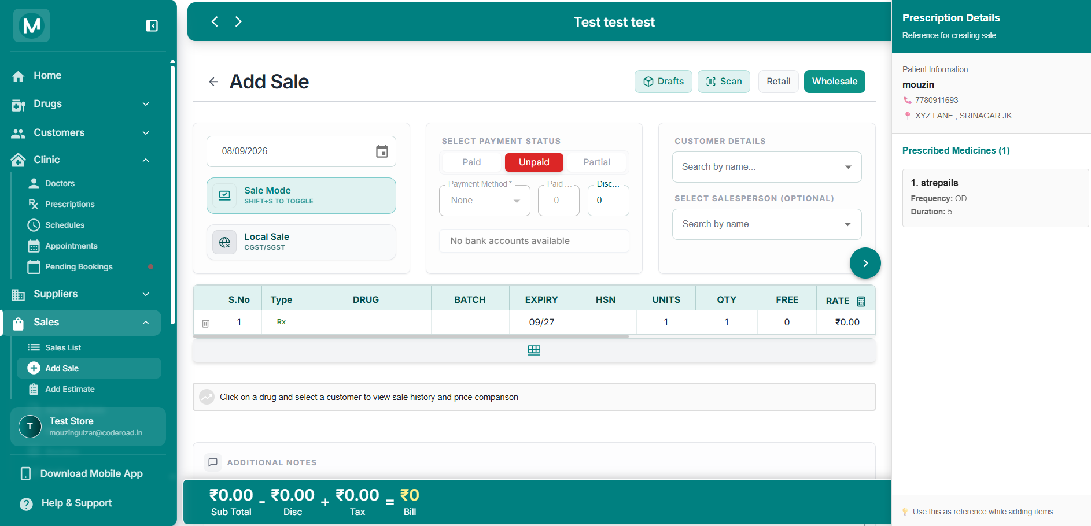This screenshot has width=1091, height=526.
Task: Expand the Customers menu
Action: tap(81, 133)
